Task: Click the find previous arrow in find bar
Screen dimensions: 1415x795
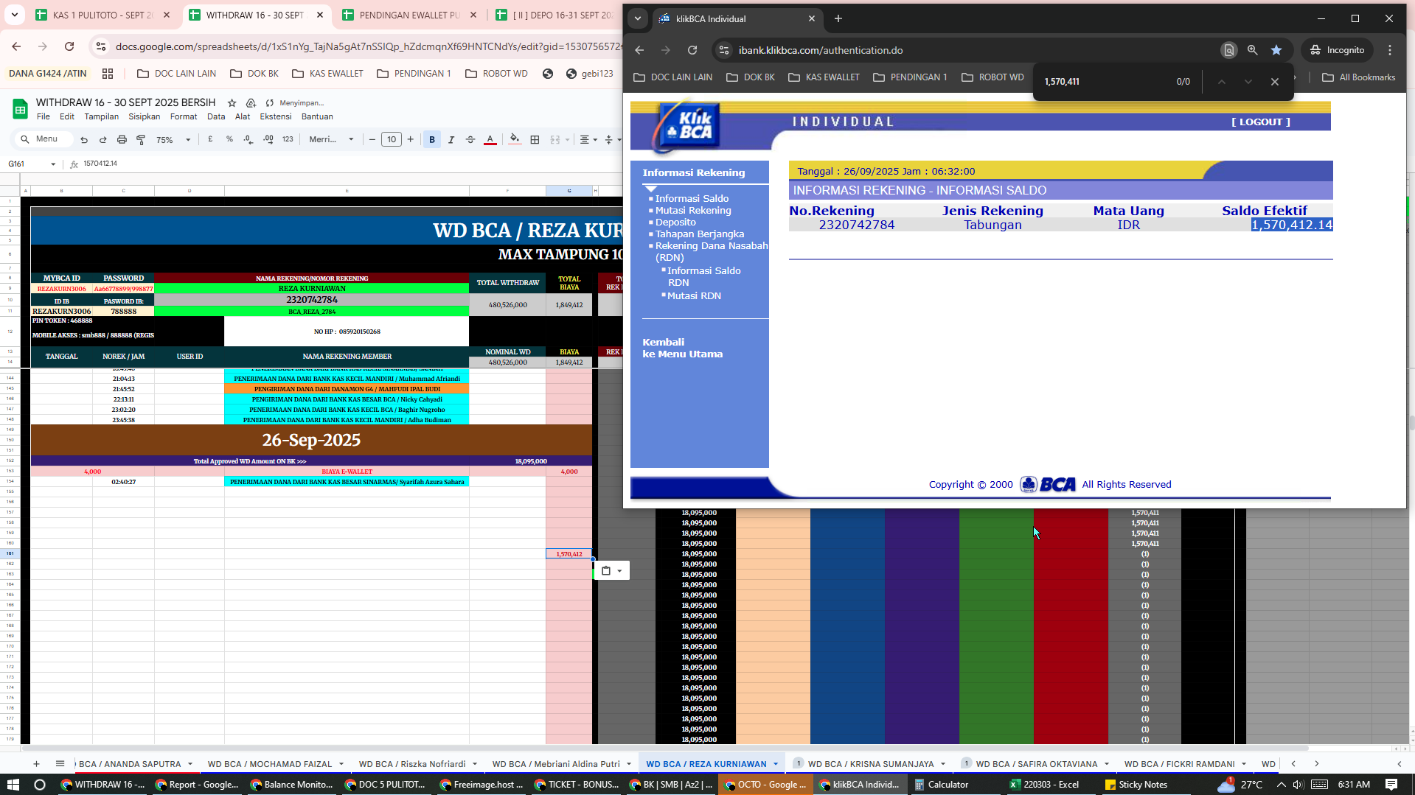Action: click(1222, 82)
